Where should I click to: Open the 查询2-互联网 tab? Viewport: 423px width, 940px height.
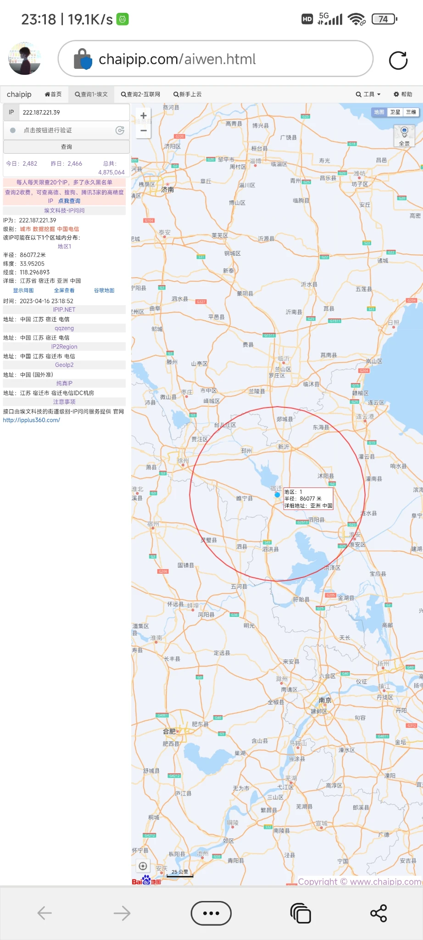pos(140,95)
